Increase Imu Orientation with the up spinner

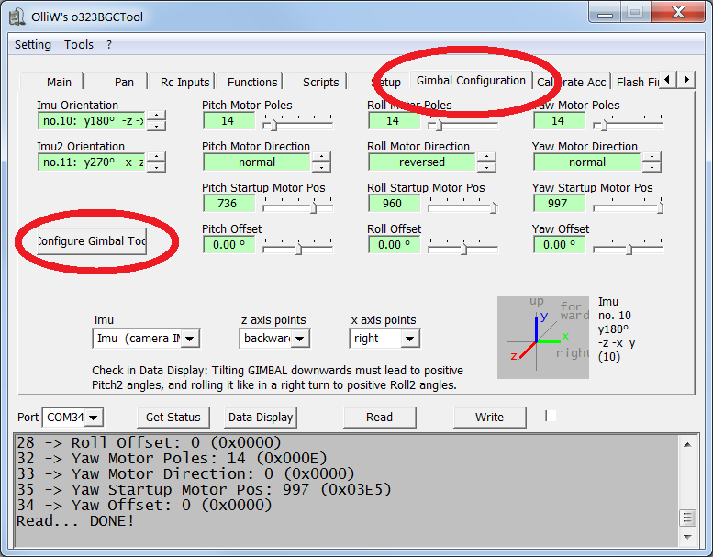click(158, 116)
